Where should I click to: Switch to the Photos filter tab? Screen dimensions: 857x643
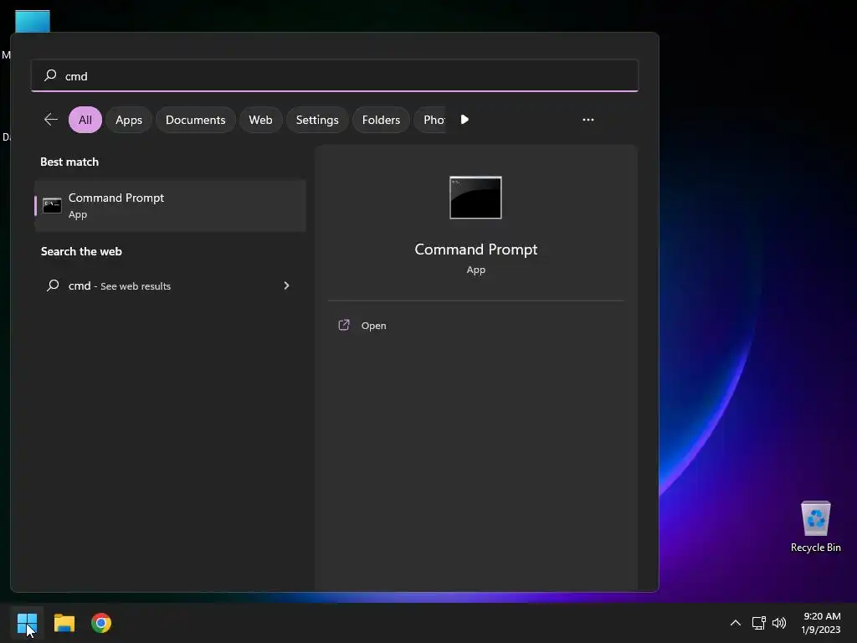click(431, 120)
